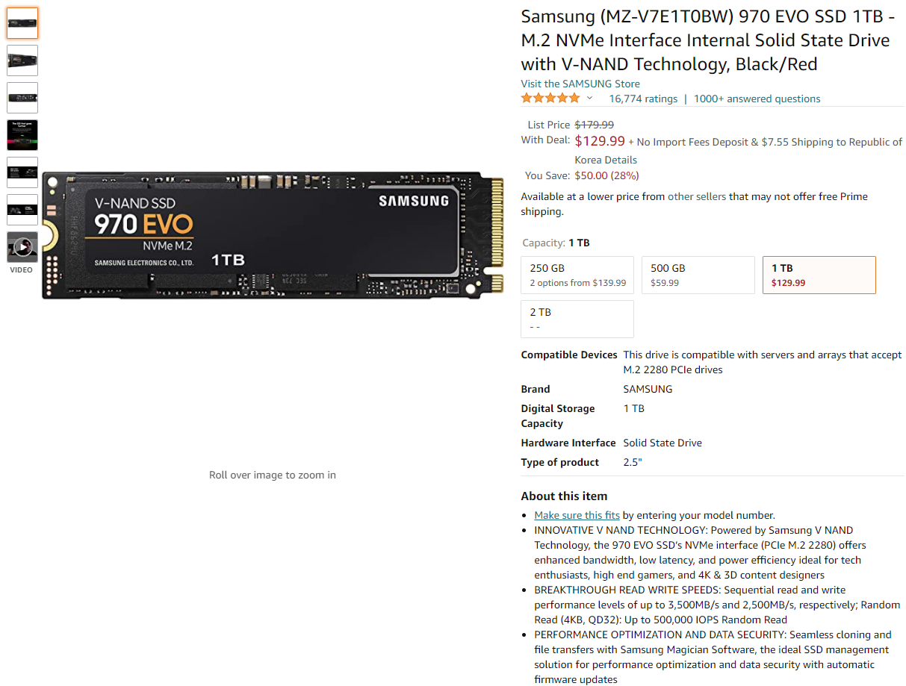Select the sixth product thumbnail image

(22, 210)
